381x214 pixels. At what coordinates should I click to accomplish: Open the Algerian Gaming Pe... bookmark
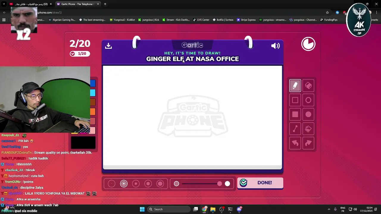tap(62, 20)
